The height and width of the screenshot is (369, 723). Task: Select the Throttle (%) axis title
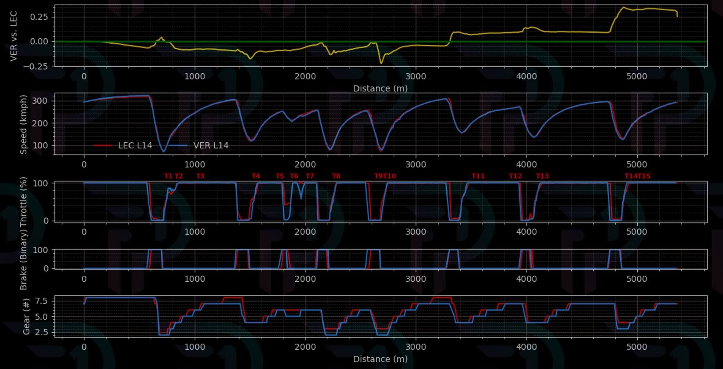tap(24, 201)
